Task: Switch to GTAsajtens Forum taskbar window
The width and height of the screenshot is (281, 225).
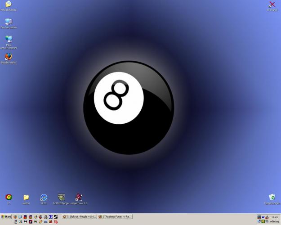Action: 115,216
